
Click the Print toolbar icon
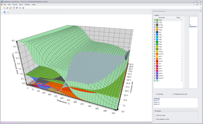pyautogui.click(x=23, y=8)
